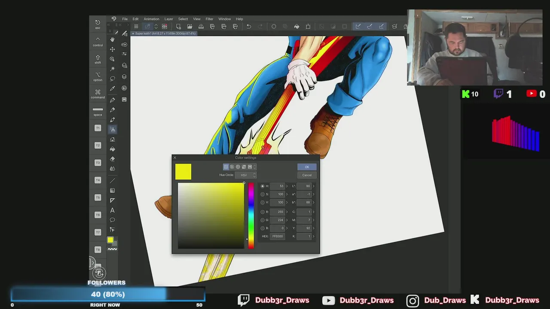Expand the slider arrow next to H value
This screenshot has width=550, height=309.
pyautogui.click(x=287, y=186)
